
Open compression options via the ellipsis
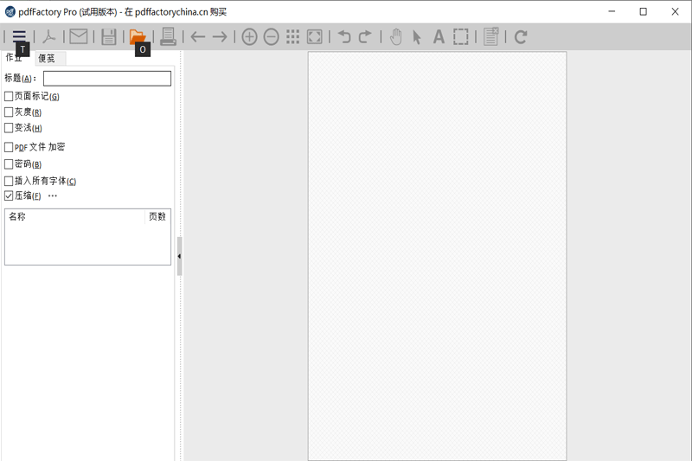coord(53,196)
